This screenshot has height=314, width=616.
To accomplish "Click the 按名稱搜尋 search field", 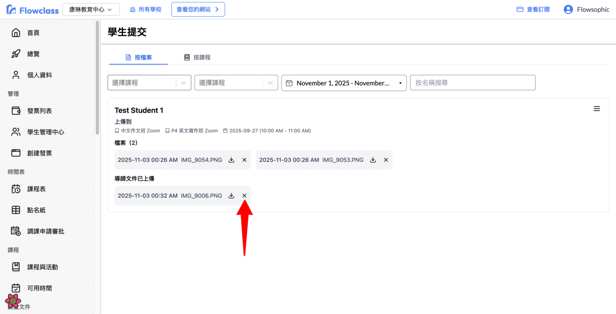I will pos(472,83).
